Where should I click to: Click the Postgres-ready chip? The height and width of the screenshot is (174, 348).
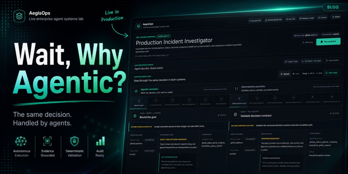tap(307, 18)
